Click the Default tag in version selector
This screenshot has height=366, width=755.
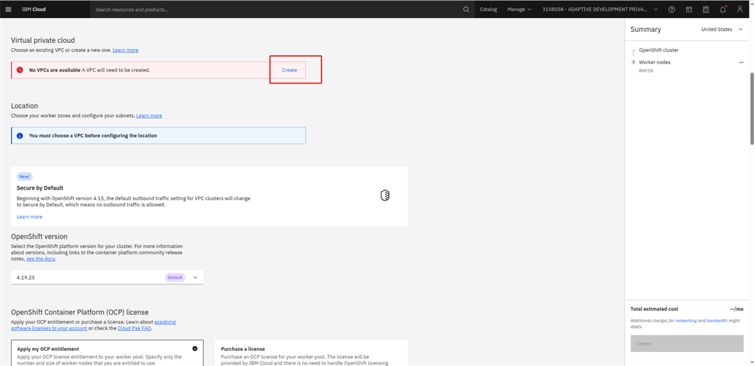tap(175, 277)
